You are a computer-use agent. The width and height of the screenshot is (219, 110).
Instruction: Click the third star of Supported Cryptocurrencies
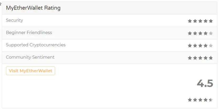[x=200, y=46]
